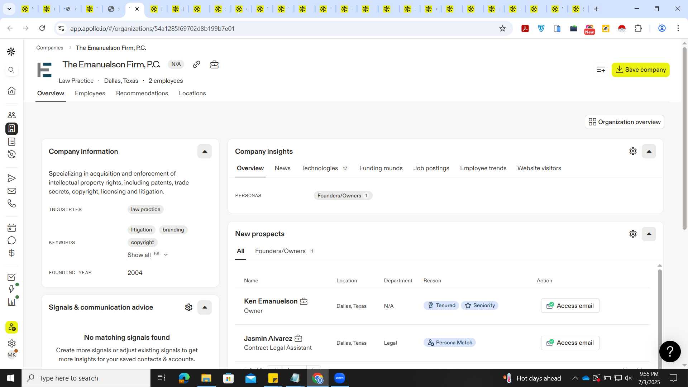The height and width of the screenshot is (387, 688).
Task: Open Settings gear in left sidebar
Action: click(x=11, y=343)
